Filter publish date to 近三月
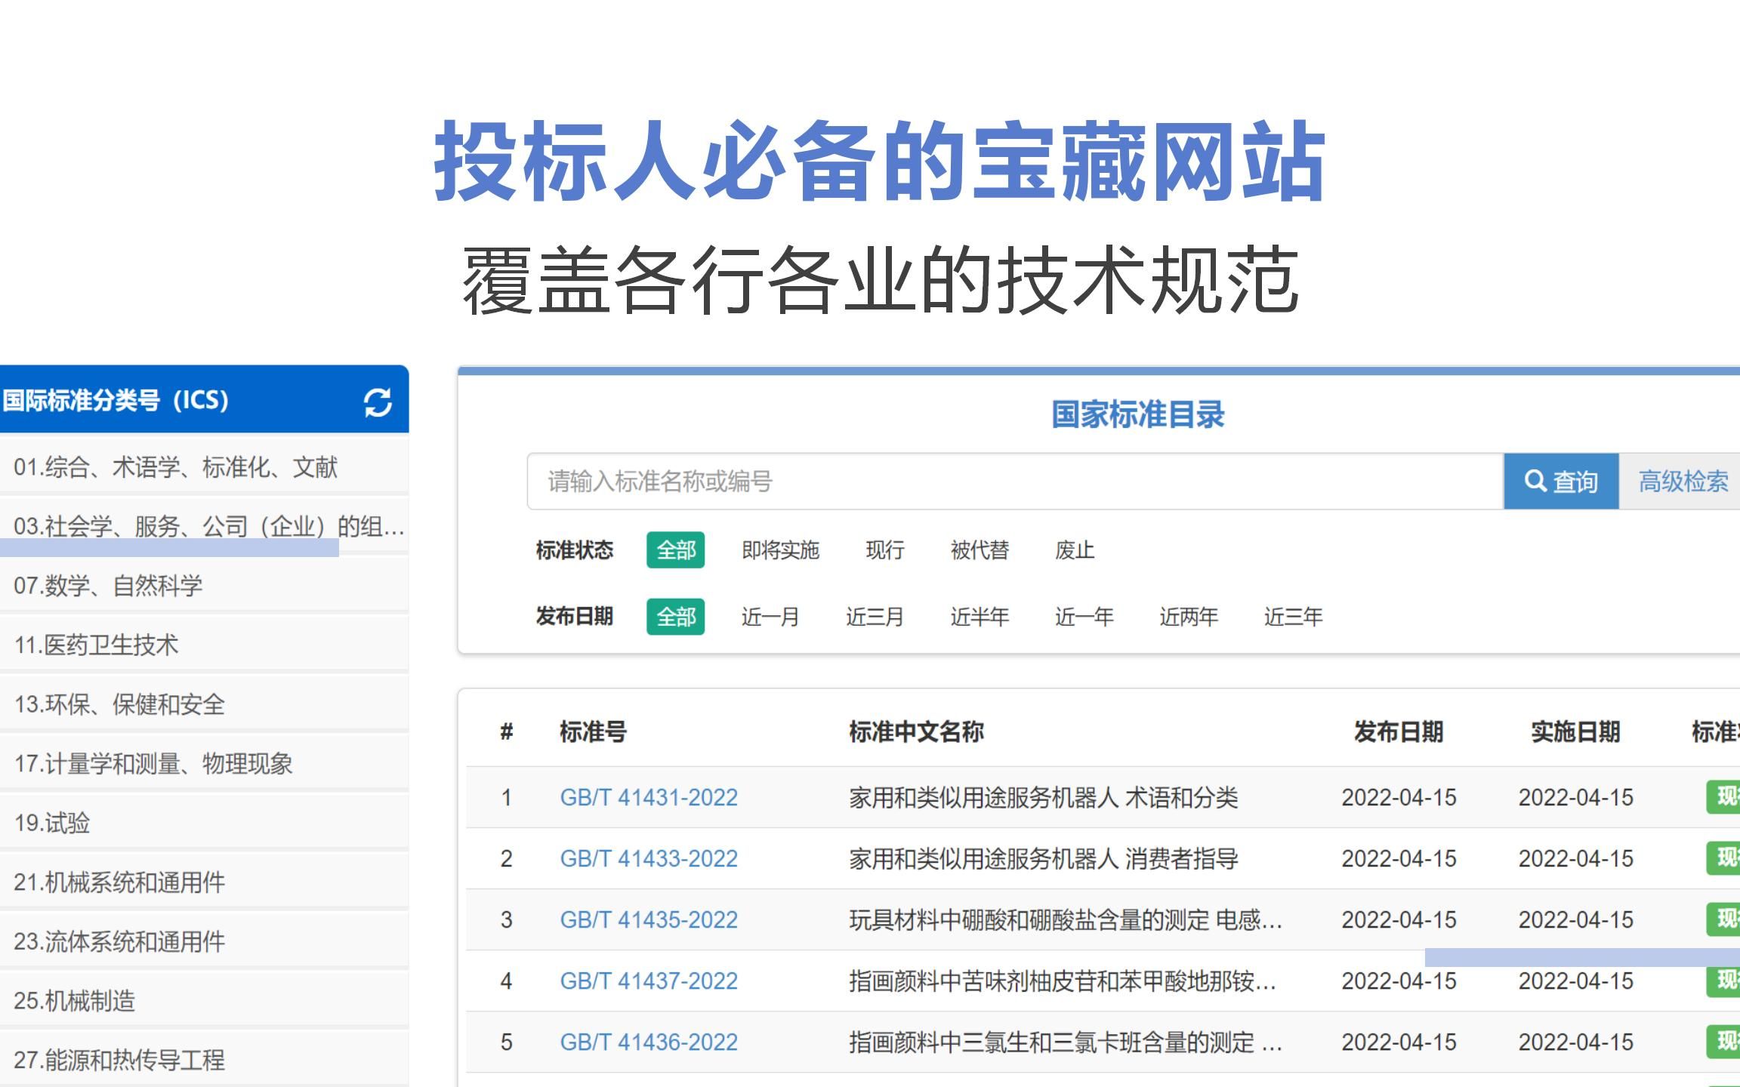1740x1087 pixels. [875, 617]
